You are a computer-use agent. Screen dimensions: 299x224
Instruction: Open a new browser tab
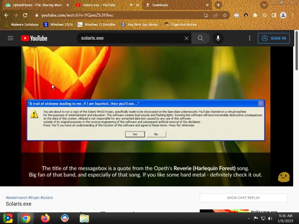pyautogui.click(x=218, y=5)
